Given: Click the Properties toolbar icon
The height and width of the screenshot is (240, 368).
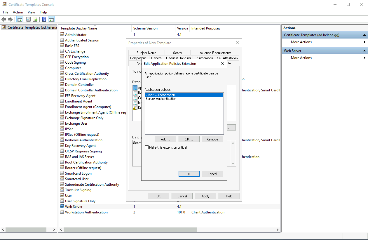Looking at the screenshot, I should pyautogui.click(x=28, y=20).
